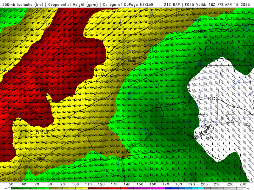Click the 190 value on the color scale
Image resolution: width=254 pixels, height=190 pixels.
[191, 184]
